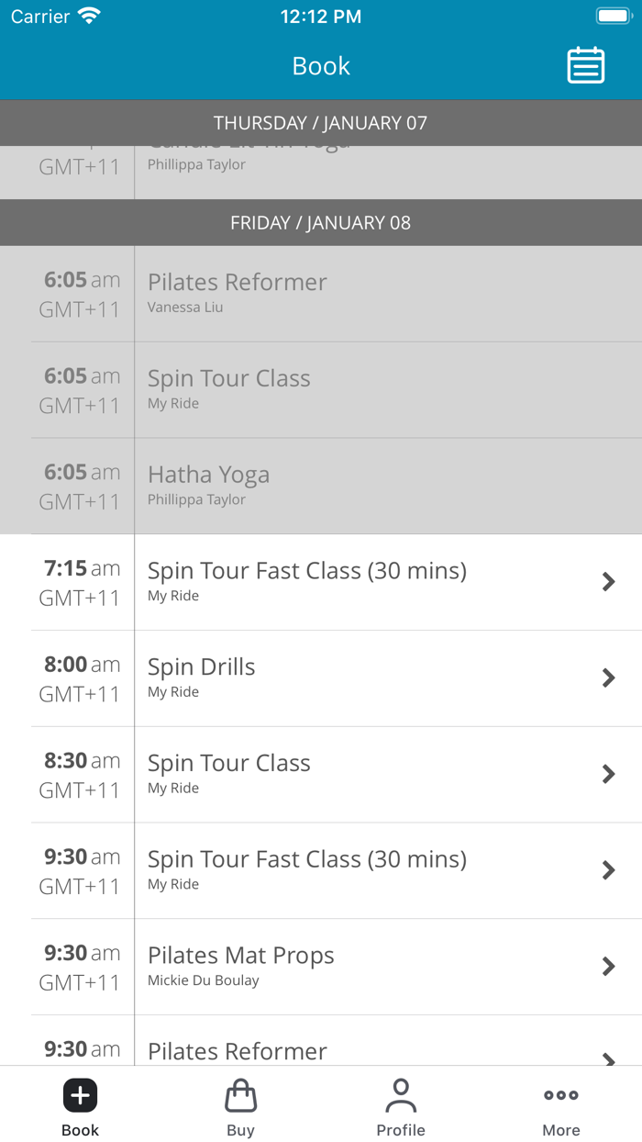The image size is (642, 1142).
Task: Select the Book tab
Action: pyautogui.click(x=80, y=1105)
